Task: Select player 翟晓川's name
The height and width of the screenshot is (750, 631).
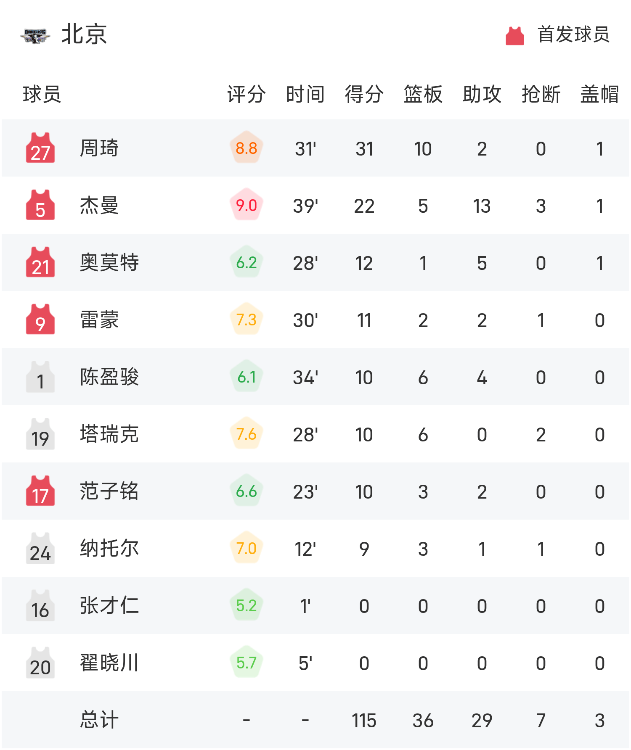Action: point(109,663)
